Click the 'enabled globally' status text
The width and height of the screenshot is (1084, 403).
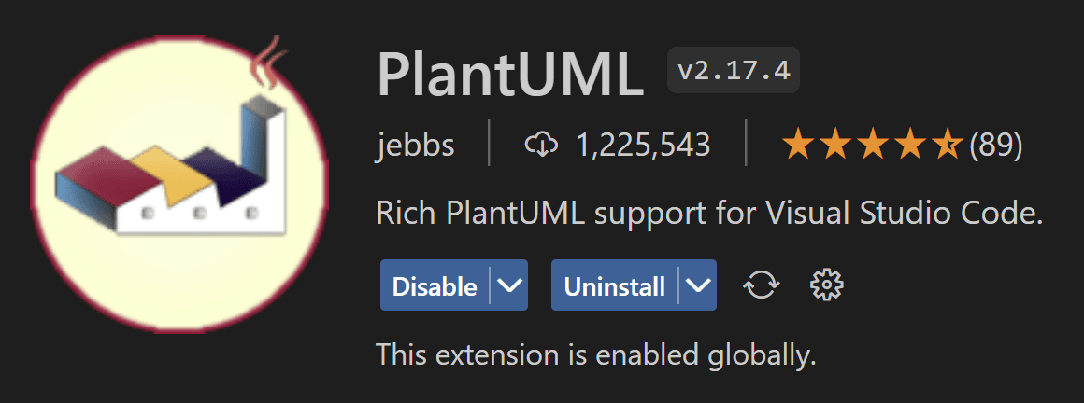click(x=596, y=354)
